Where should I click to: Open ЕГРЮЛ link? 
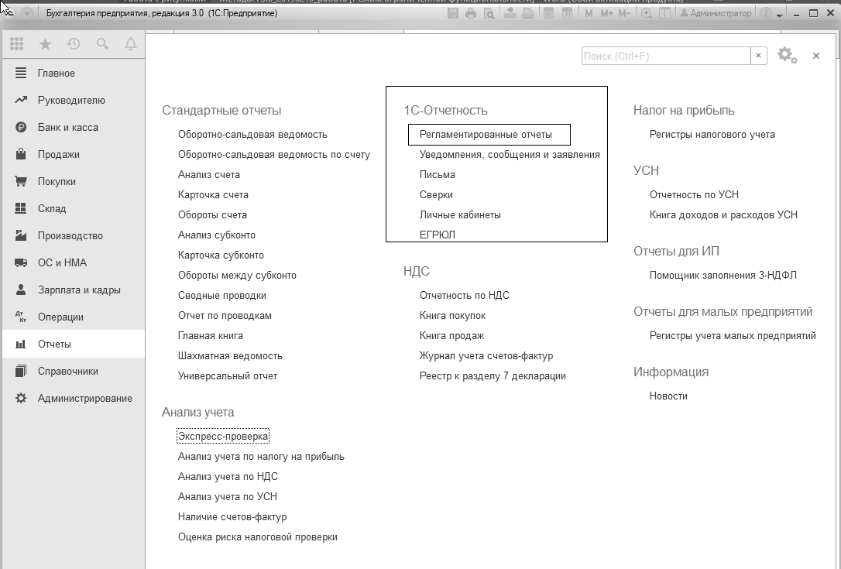437,235
